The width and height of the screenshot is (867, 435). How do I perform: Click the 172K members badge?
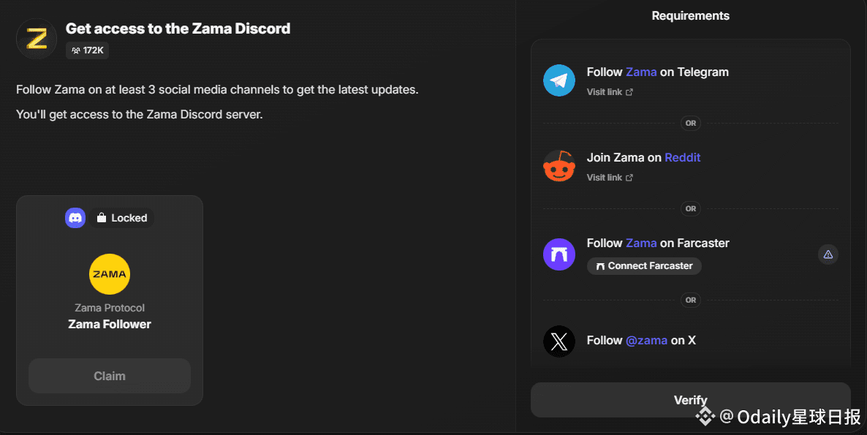(x=88, y=50)
